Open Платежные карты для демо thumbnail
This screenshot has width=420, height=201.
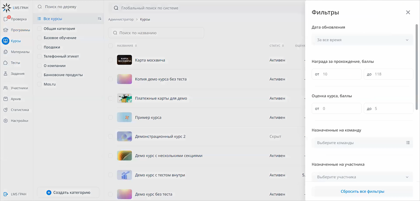(124, 98)
